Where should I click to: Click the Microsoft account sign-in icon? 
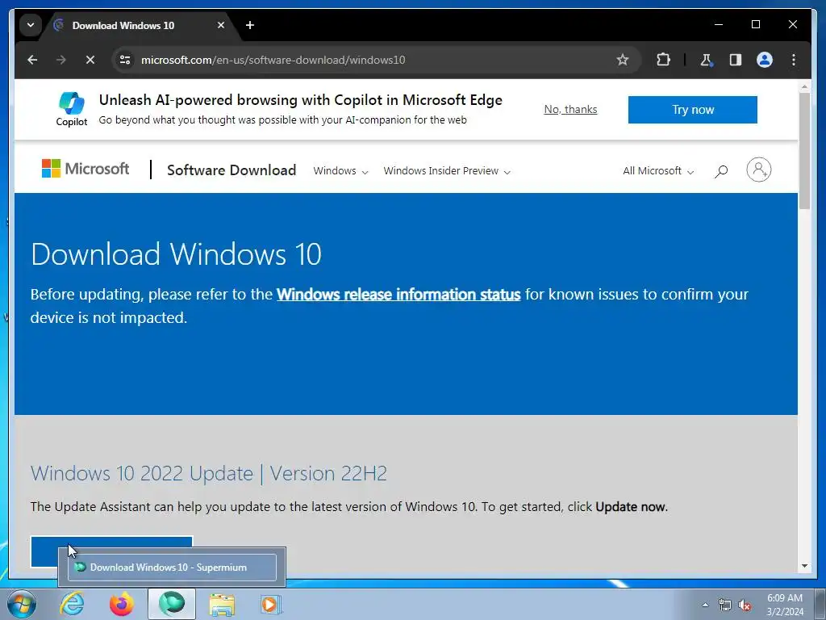758,170
